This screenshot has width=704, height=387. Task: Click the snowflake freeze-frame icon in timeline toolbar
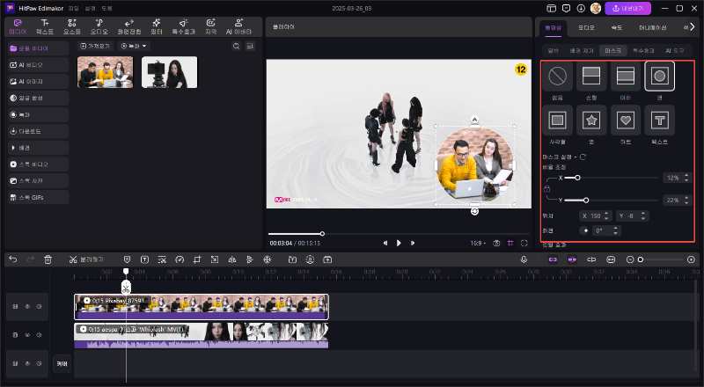click(268, 259)
